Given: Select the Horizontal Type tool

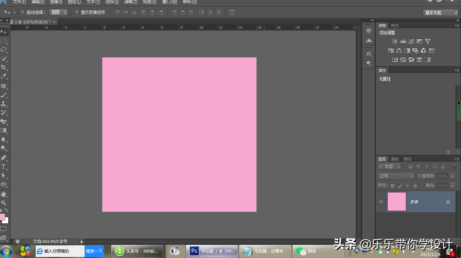Looking at the screenshot, I should click(4, 167).
